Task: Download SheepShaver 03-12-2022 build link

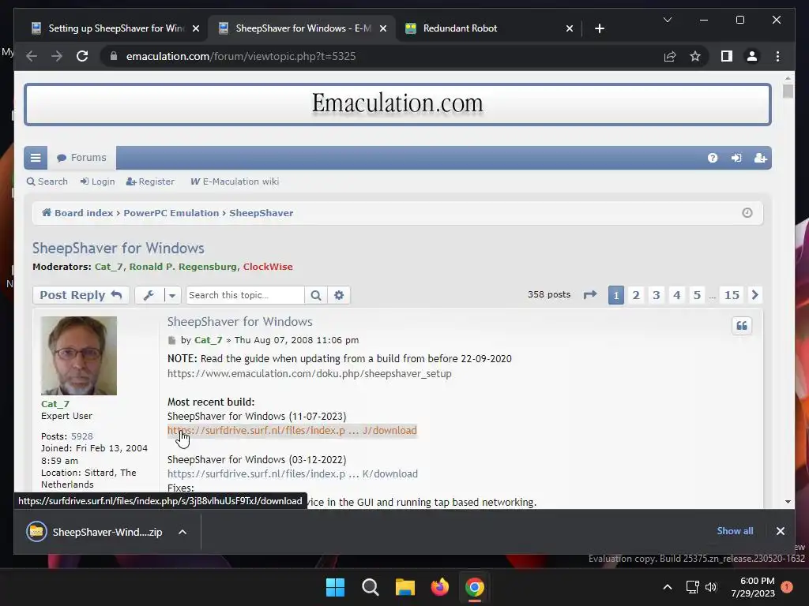Action: click(292, 473)
